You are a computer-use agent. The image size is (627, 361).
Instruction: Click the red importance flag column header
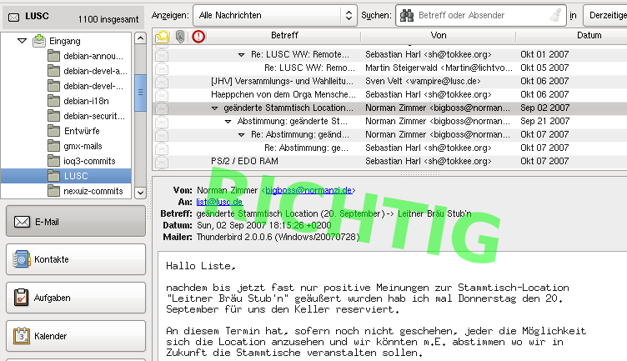[x=198, y=36]
